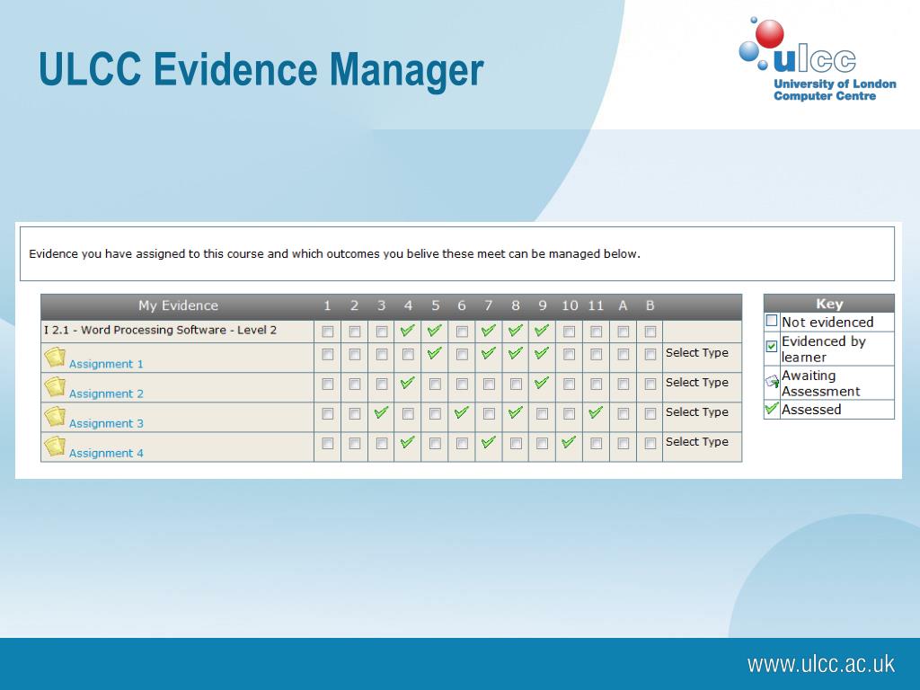Click Assignment 3 assessed tick under column 6
This screenshot has width=920, height=690.
click(x=461, y=412)
